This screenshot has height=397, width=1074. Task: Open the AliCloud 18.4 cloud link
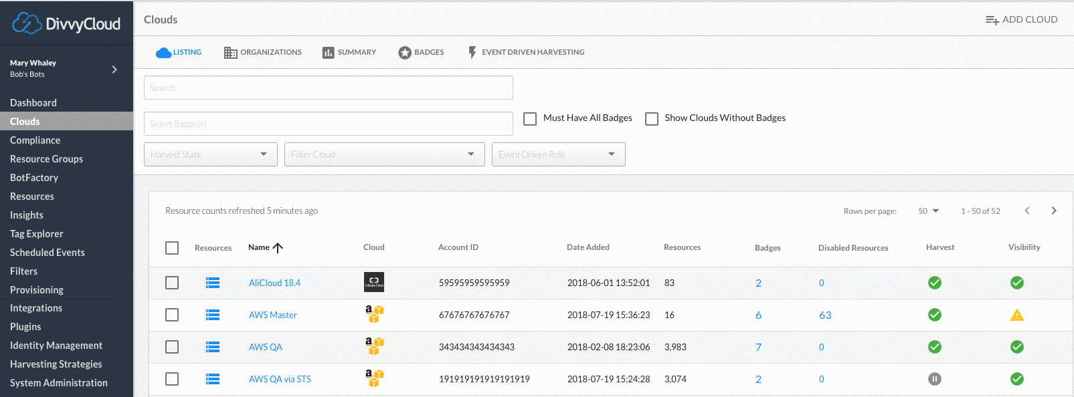coord(274,283)
